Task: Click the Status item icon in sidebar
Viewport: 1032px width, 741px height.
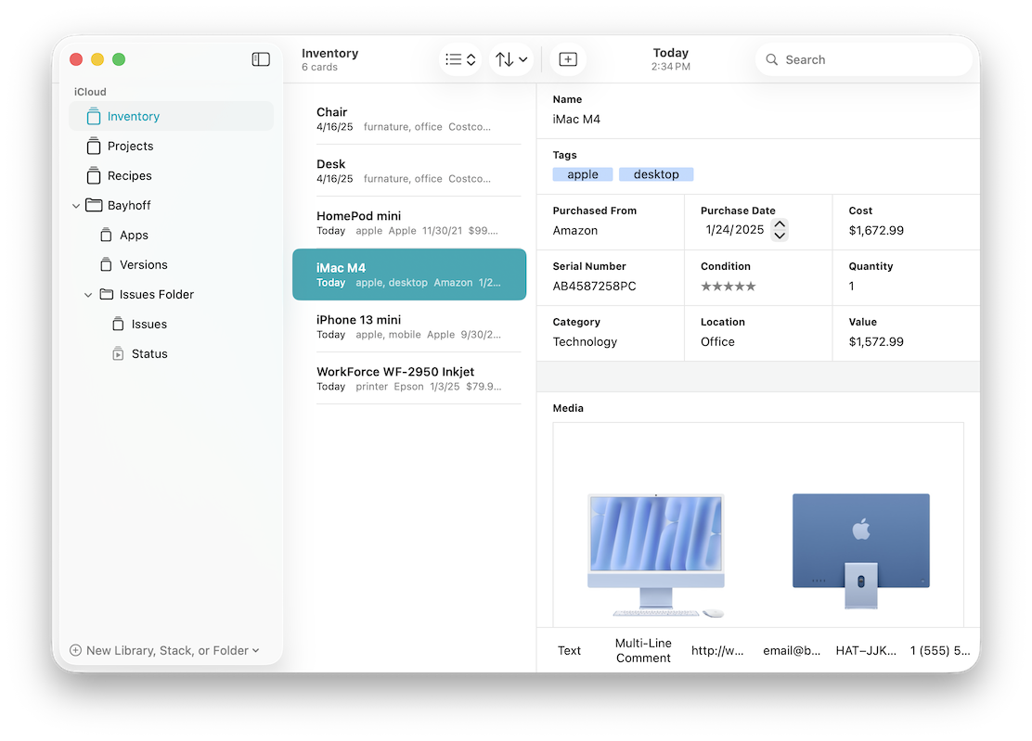Action: coord(117,353)
